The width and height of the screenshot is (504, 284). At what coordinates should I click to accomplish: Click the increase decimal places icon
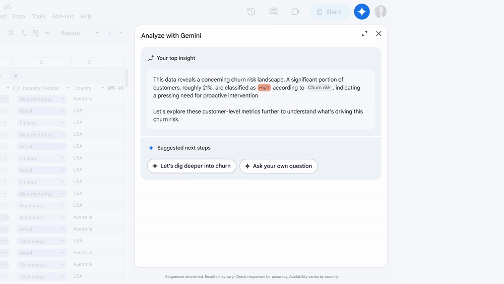coord(35,33)
